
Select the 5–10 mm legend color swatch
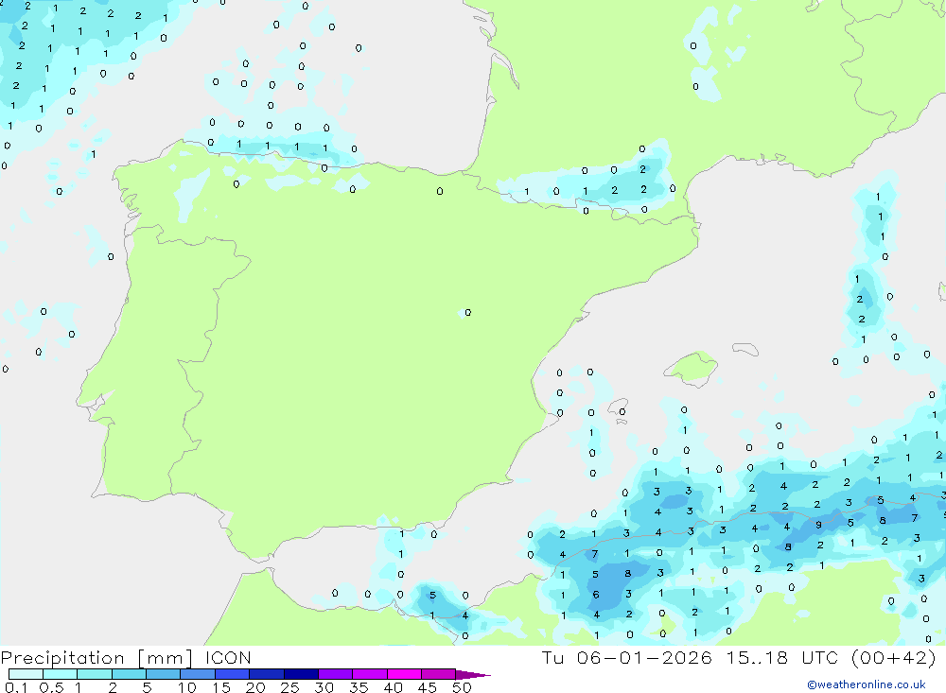click(x=163, y=674)
